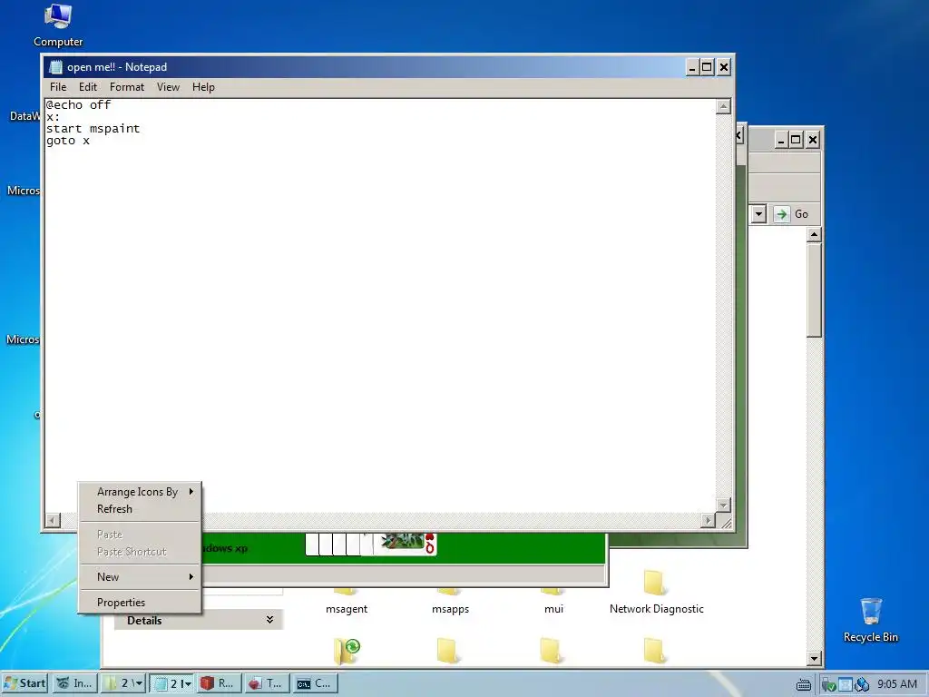Click the blue square tray icon
This screenshot has height=697, width=929.
[x=846, y=684]
